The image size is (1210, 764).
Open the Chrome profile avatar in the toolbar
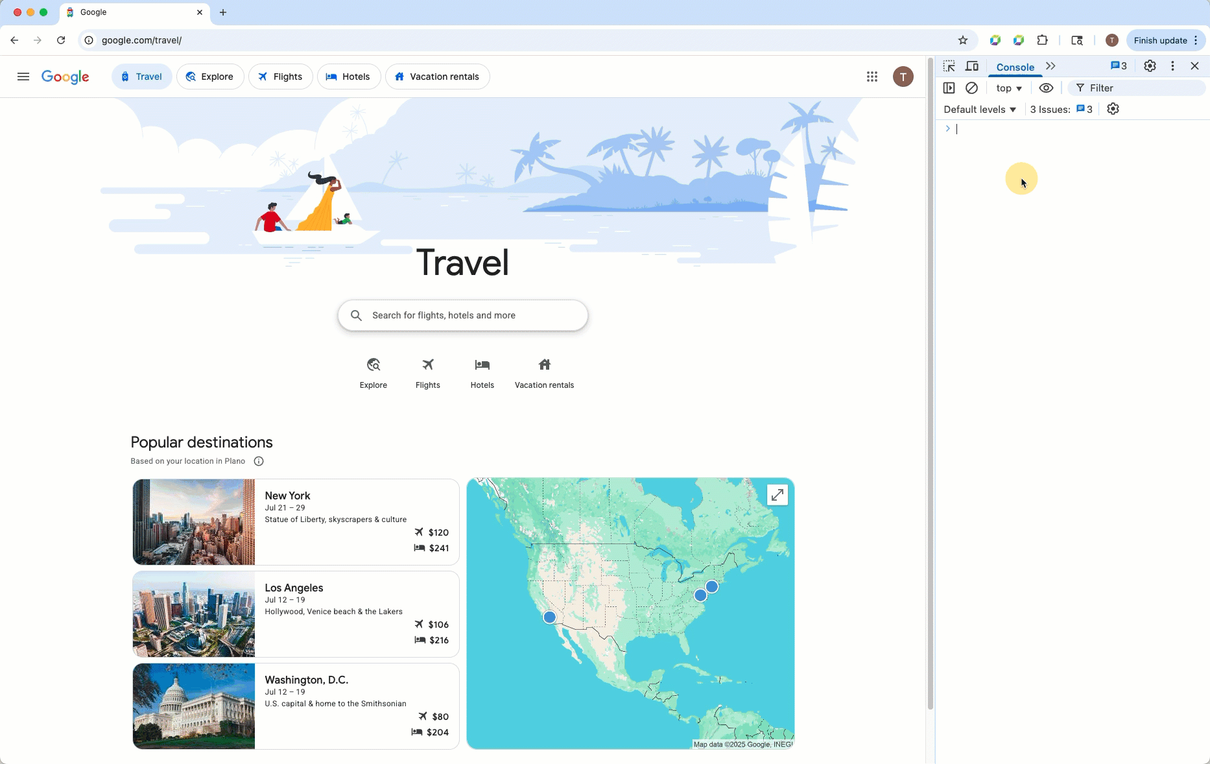(1111, 40)
